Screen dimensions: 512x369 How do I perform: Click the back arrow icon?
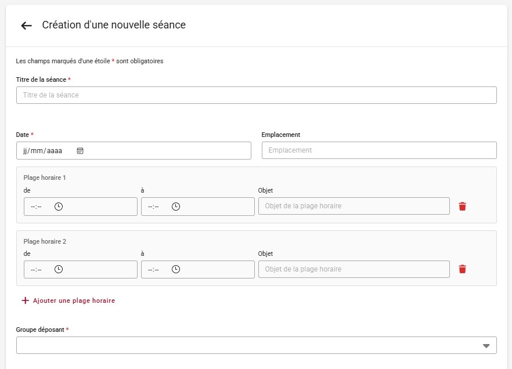[x=26, y=26]
